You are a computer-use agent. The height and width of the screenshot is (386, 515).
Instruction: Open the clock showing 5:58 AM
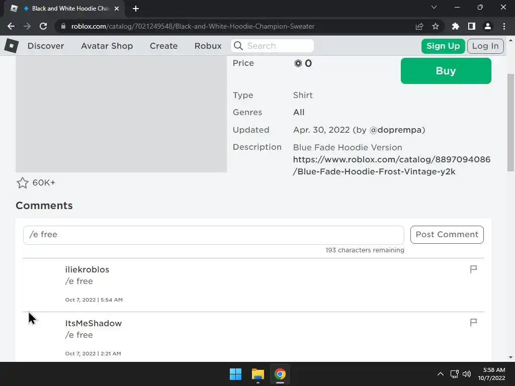tap(491, 374)
